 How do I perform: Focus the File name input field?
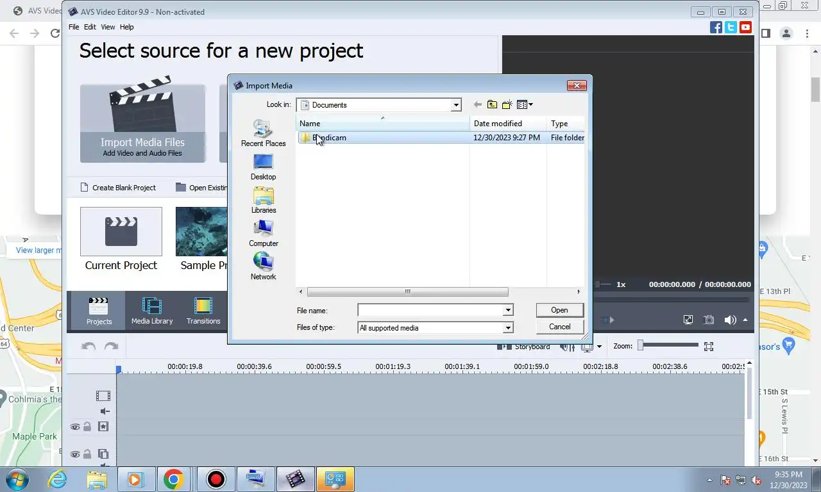431,310
